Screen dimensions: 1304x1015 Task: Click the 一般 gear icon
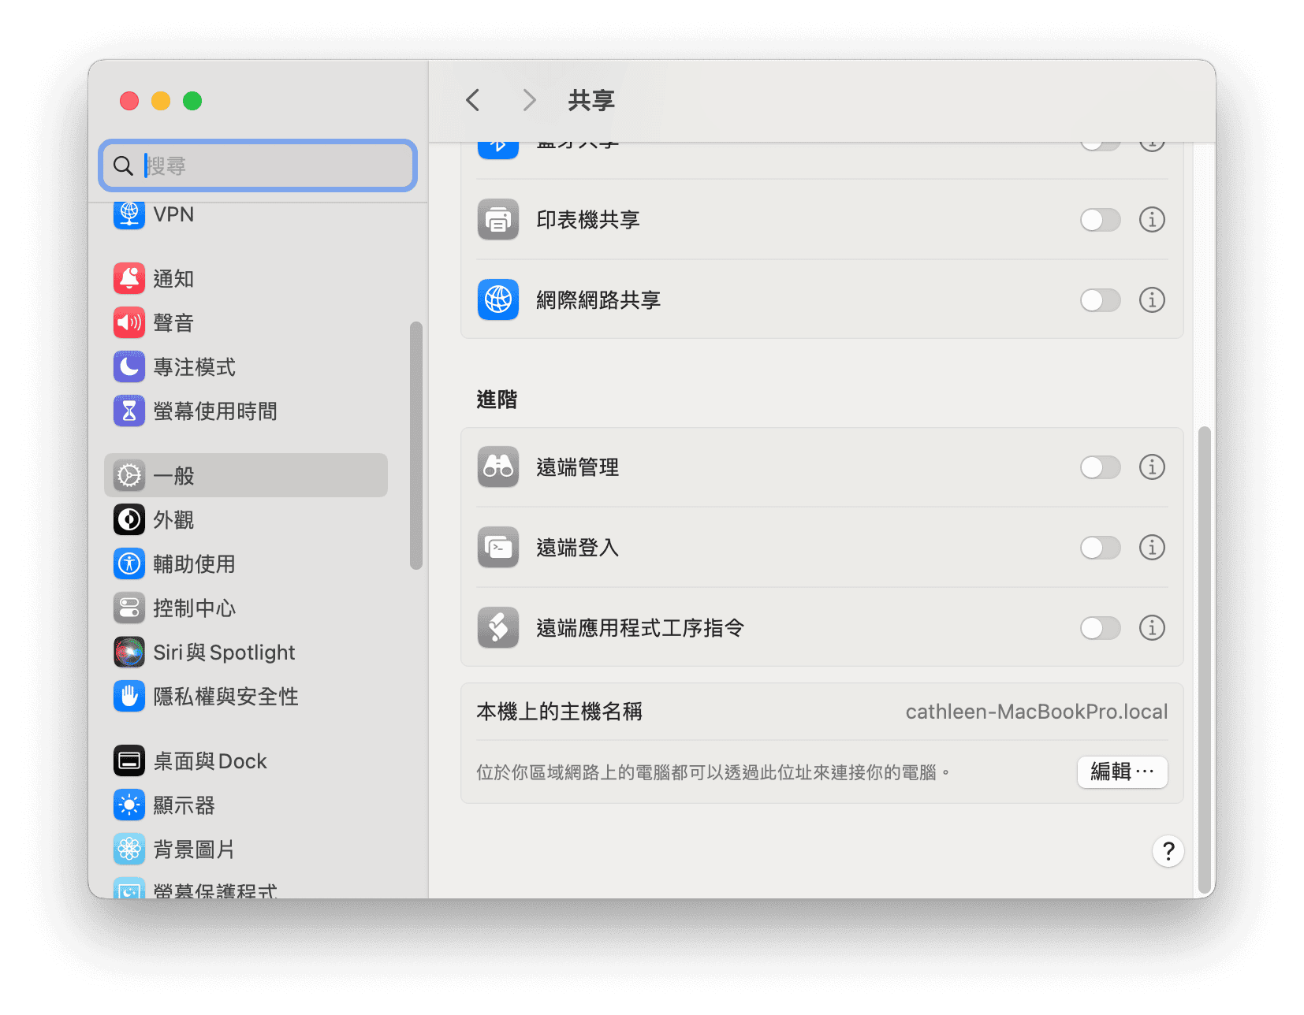tap(129, 475)
